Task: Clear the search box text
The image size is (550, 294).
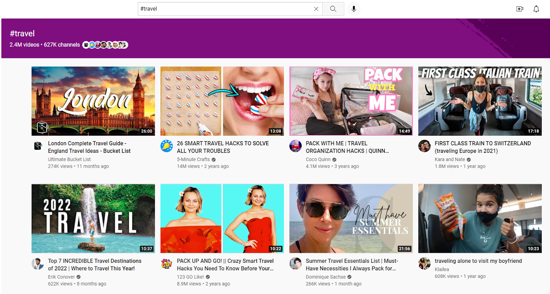Action: (316, 9)
